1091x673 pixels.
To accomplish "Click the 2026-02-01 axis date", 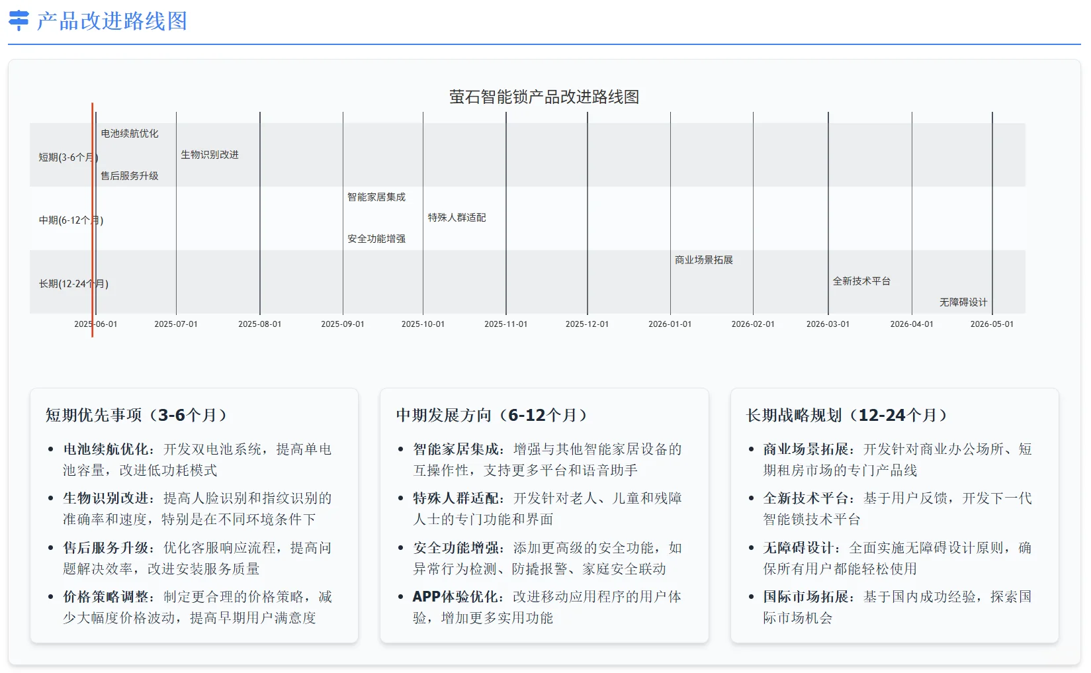I will click(753, 324).
